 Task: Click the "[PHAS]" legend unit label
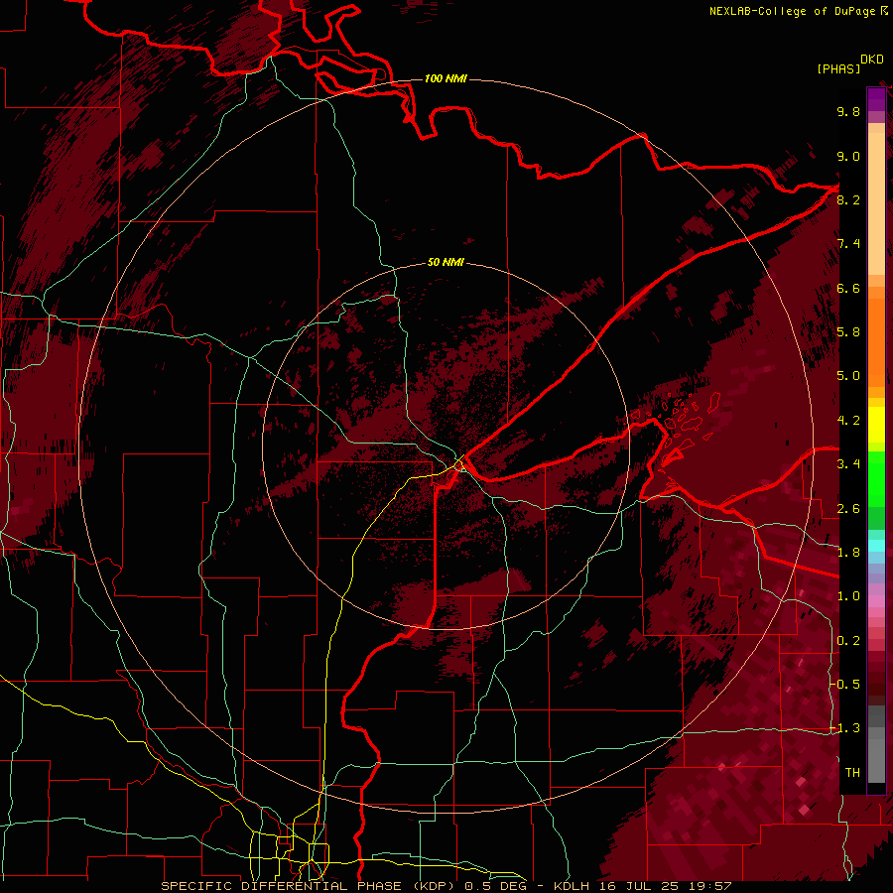[838, 68]
